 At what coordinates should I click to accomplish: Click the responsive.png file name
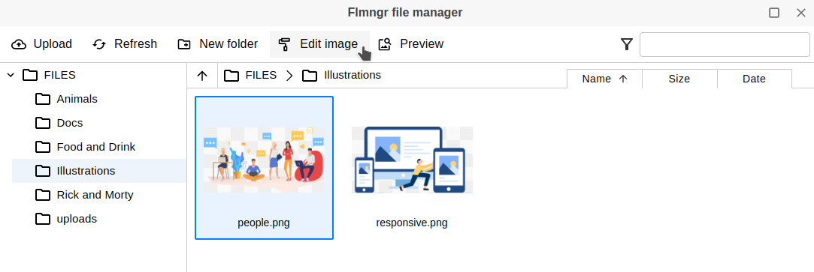412,223
